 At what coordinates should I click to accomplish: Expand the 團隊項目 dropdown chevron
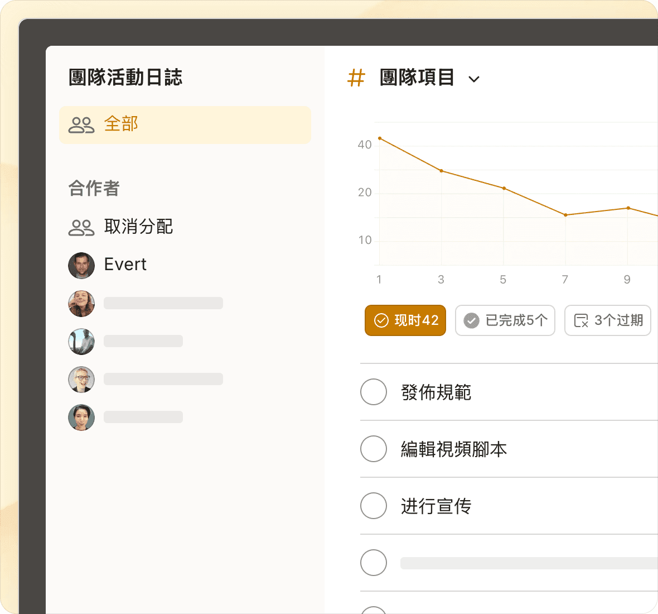click(474, 79)
